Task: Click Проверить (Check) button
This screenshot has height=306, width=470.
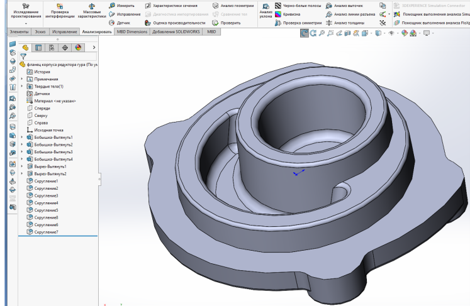Action: click(216, 23)
